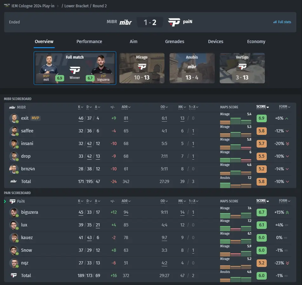Open biguzera's name link in the paiN scoreboard
302x285 pixels.
coord(30,212)
